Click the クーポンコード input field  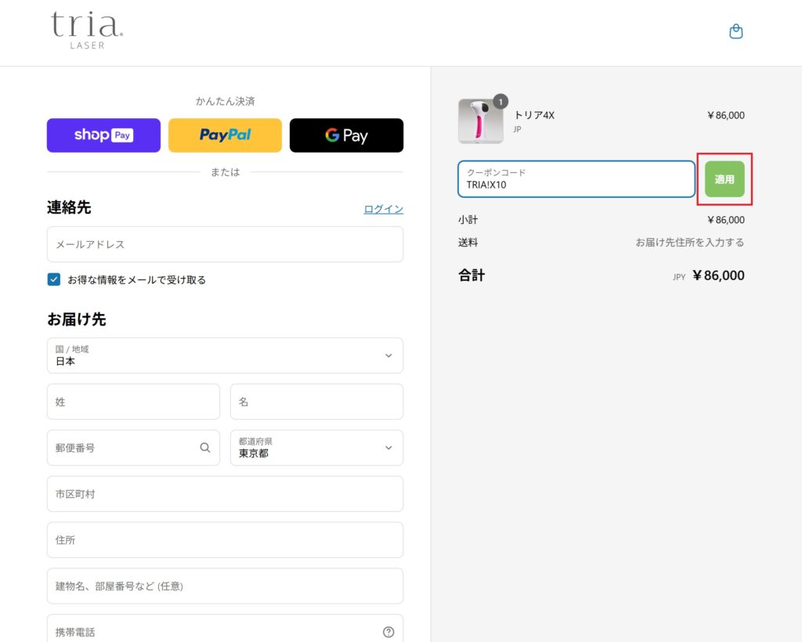[576, 179]
